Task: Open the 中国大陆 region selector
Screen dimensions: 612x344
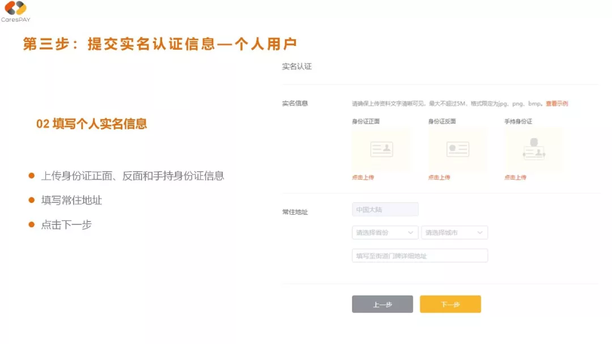Action: click(385, 209)
